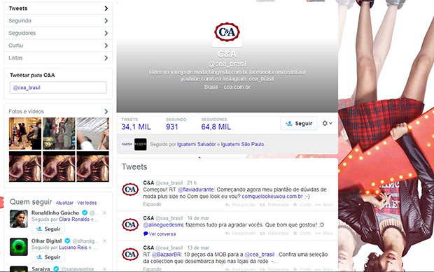Image resolution: width=434 pixels, height=272 pixels.
Task: Open the Luciano Reis link
Action: pyautogui.click(x=73, y=248)
